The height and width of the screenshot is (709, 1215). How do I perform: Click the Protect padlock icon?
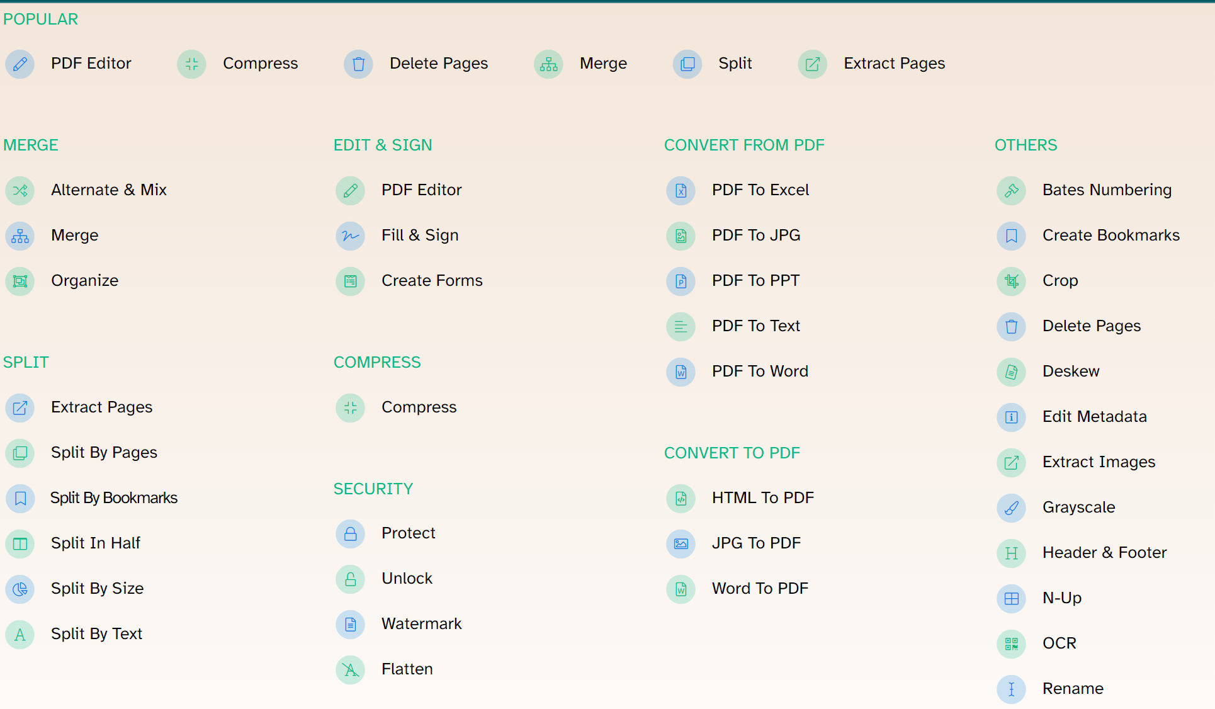(351, 534)
